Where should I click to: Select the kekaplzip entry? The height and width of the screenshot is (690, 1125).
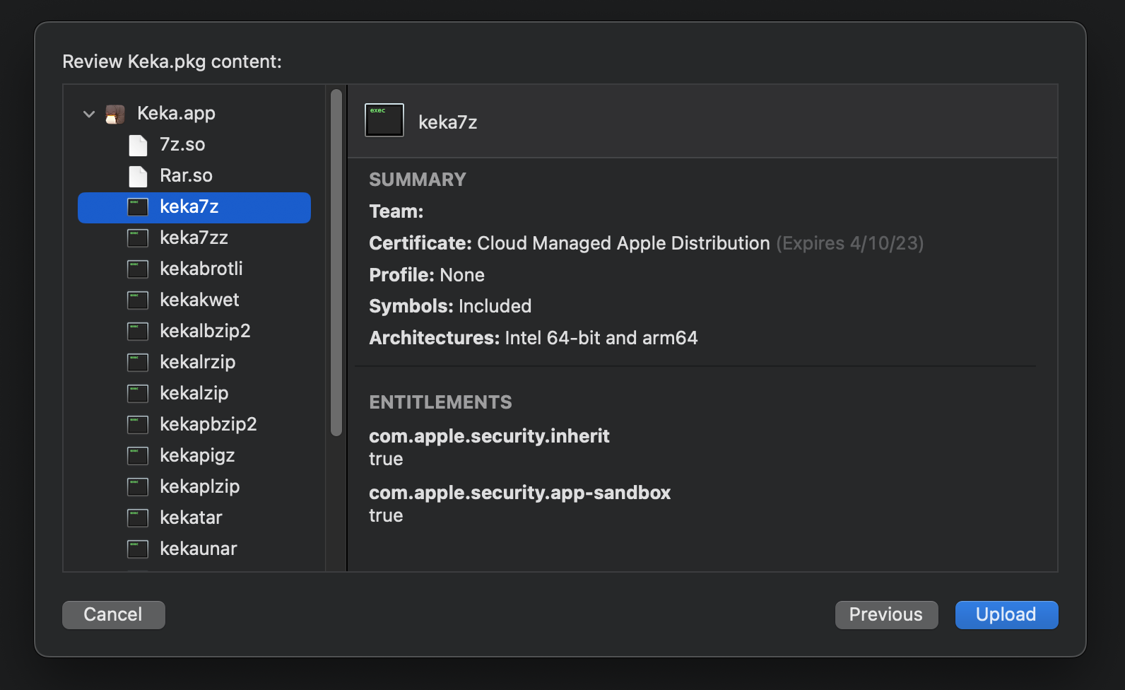tap(199, 486)
